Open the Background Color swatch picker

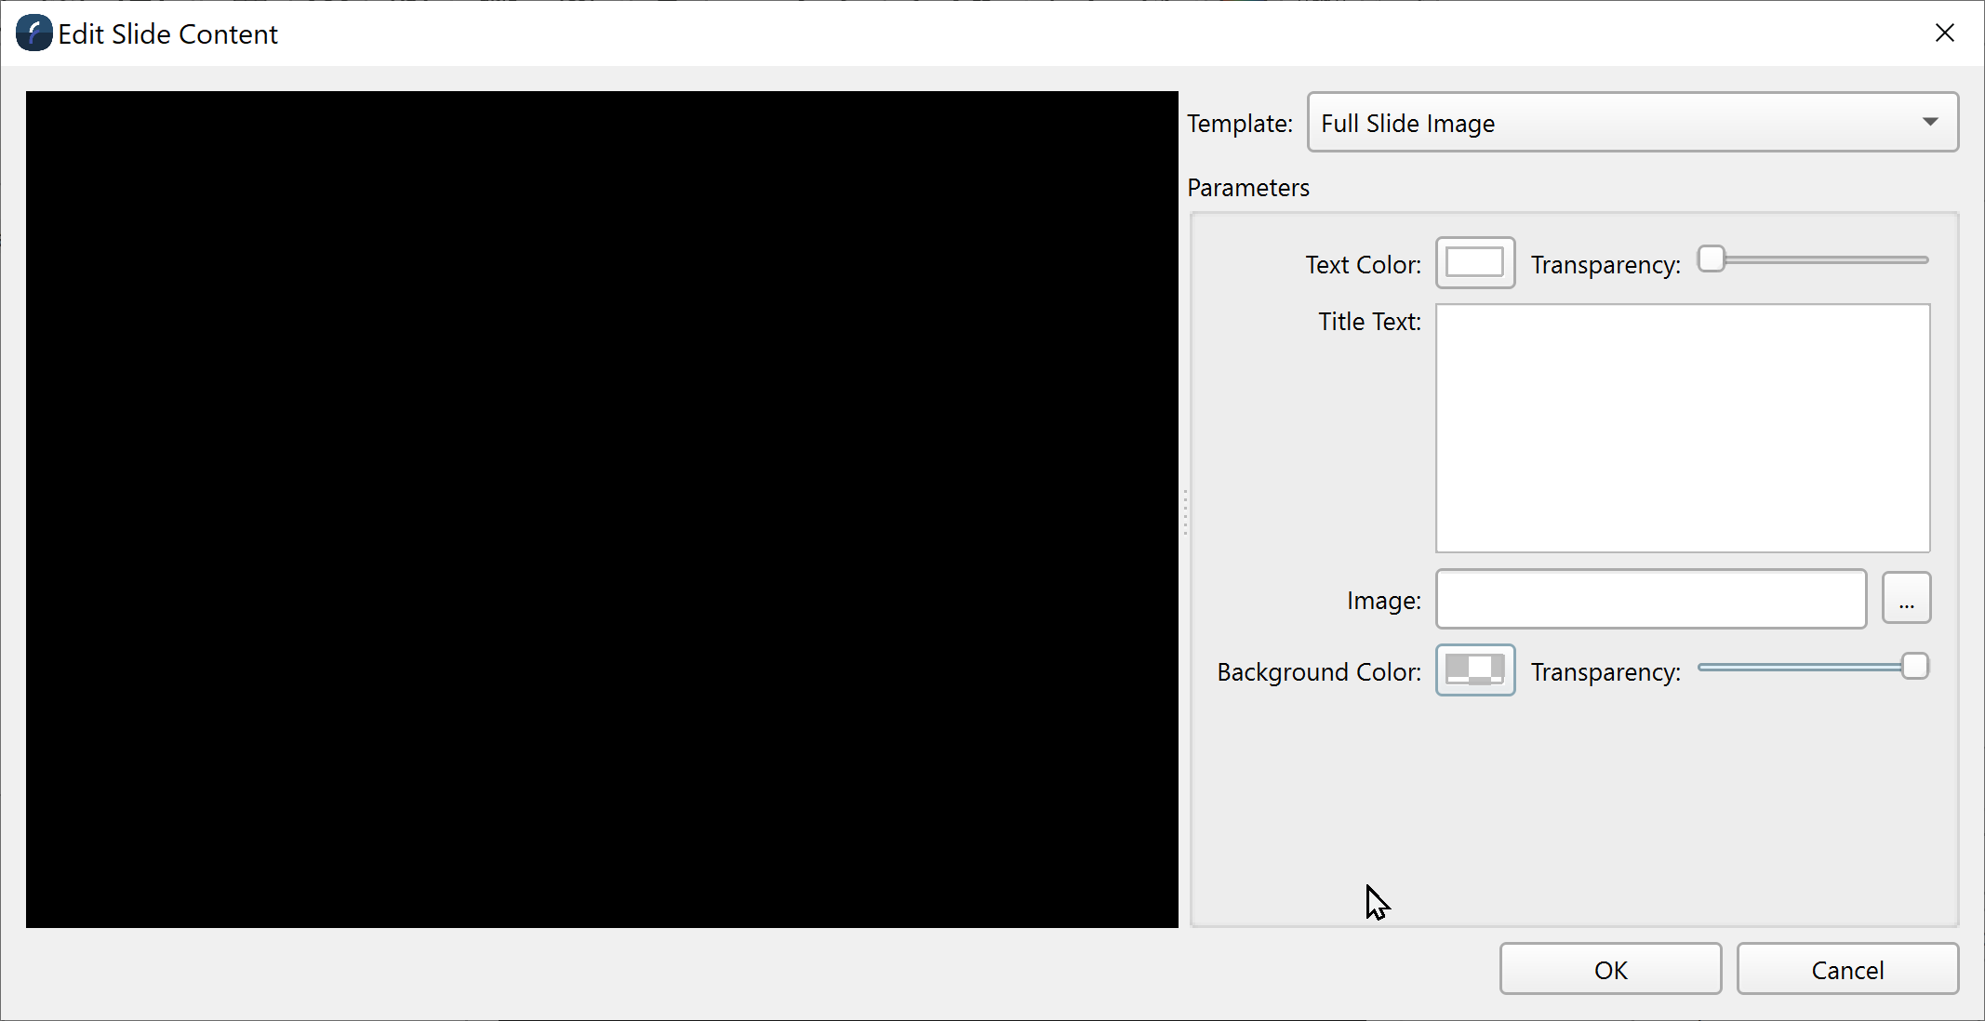pos(1475,670)
